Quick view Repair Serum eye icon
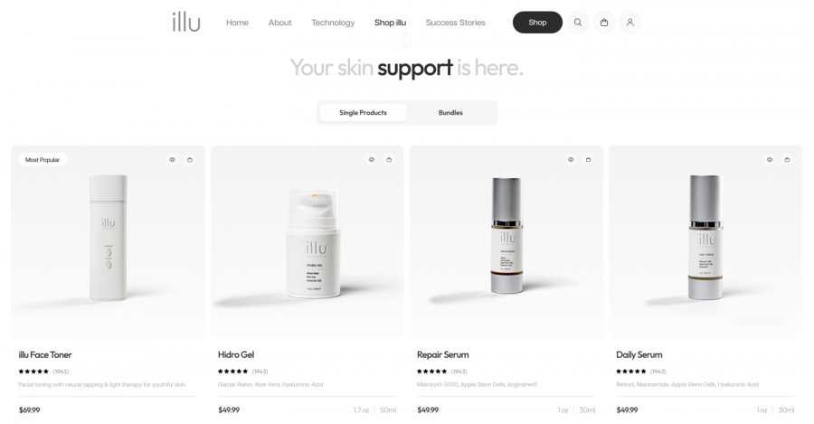 [x=571, y=160]
